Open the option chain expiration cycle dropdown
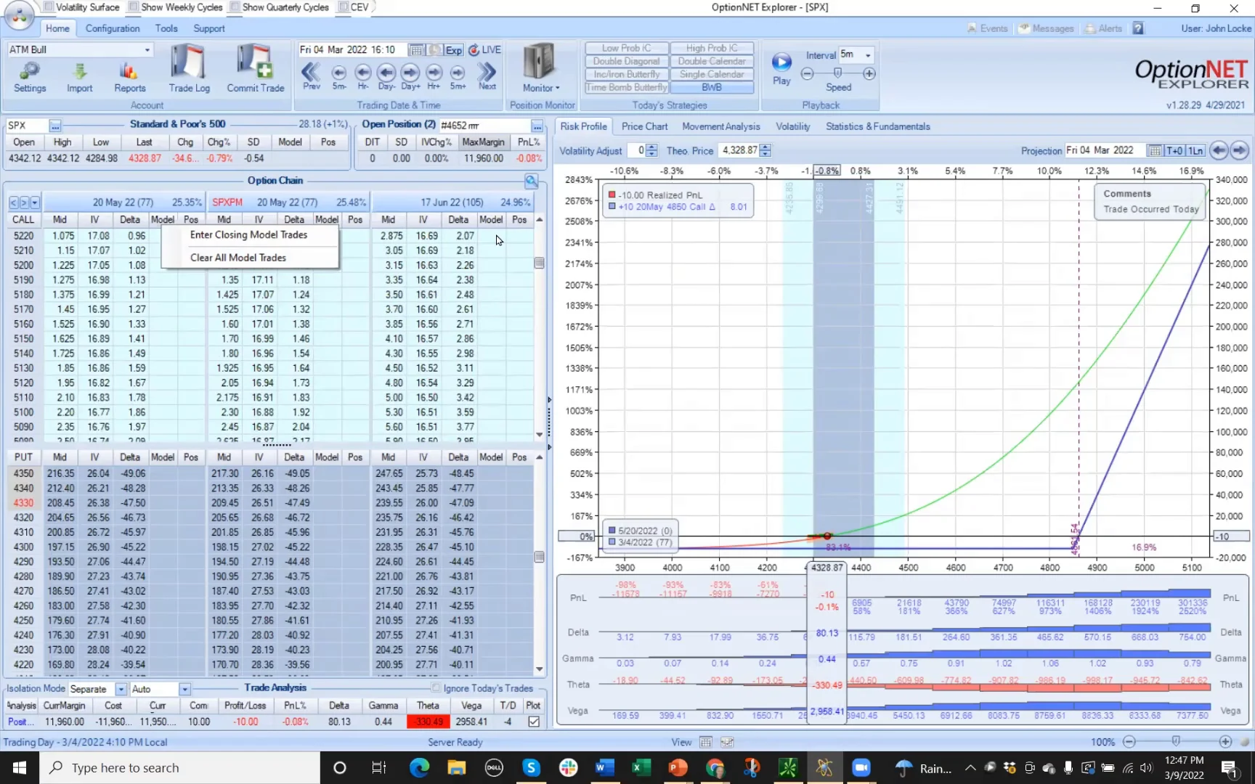 click(35, 203)
